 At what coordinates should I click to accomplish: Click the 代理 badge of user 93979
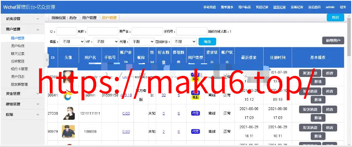point(195,131)
